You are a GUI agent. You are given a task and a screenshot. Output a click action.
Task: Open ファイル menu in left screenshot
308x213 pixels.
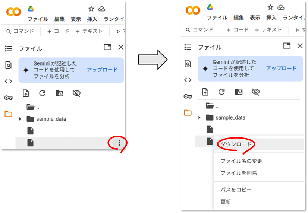(x=38, y=19)
